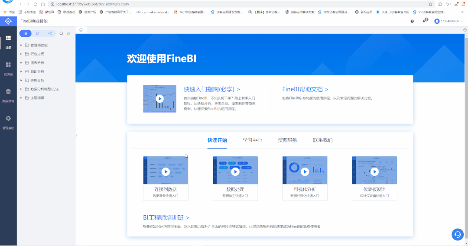468x246 pixels.
Task: Open the 3D打印创客教室介绍 bookmark
Action: point(393,12)
